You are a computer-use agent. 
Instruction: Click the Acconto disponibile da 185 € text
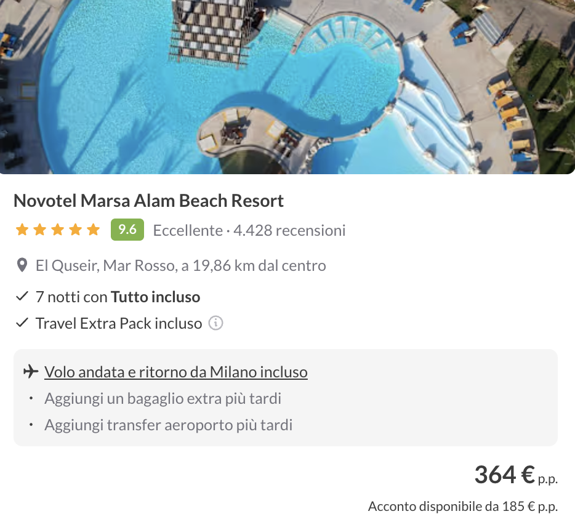coord(462,507)
